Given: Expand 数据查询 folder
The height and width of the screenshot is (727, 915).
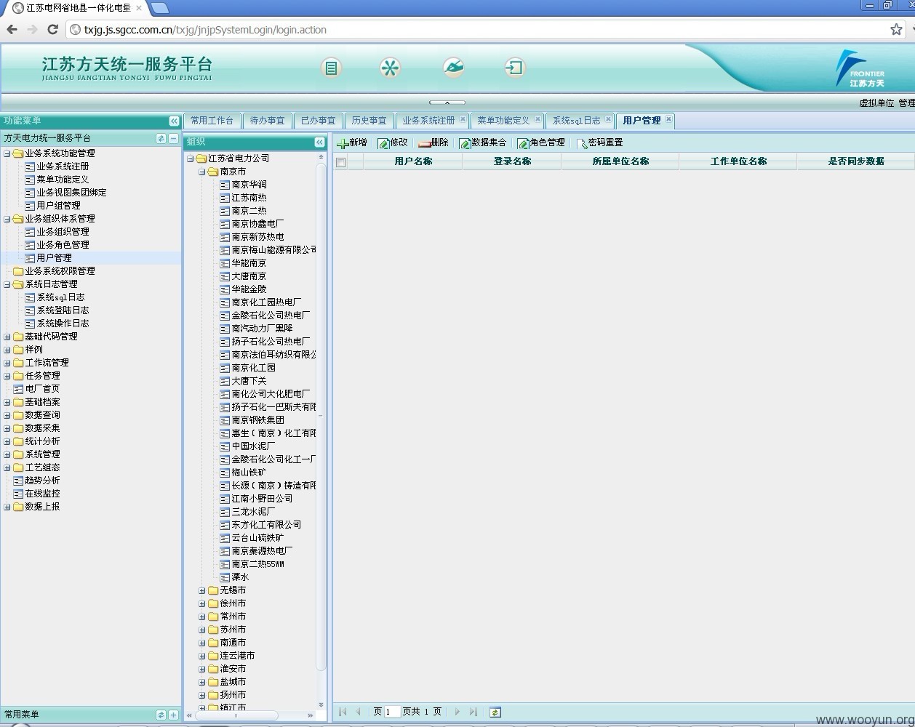Looking at the screenshot, I should (x=7, y=415).
